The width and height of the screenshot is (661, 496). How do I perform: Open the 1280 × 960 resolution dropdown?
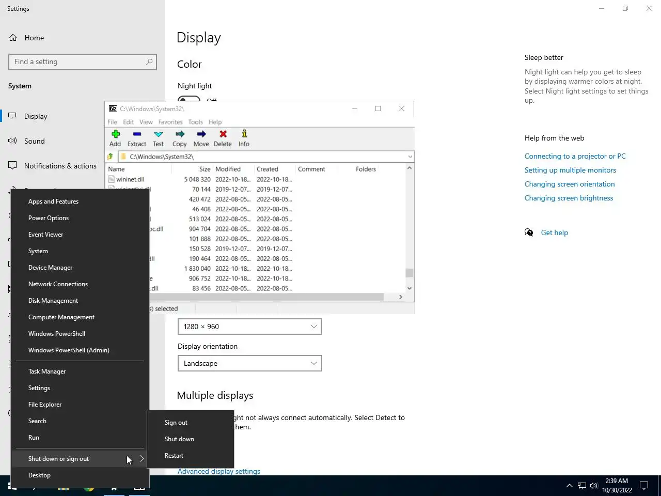pyautogui.click(x=250, y=327)
